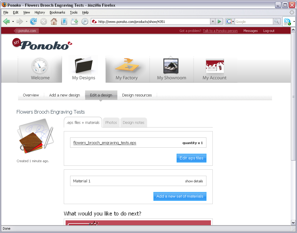This screenshot has height=233, width=297.
Task: Click the design thumbnail with wood samples
Action: click(x=36, y=136)
